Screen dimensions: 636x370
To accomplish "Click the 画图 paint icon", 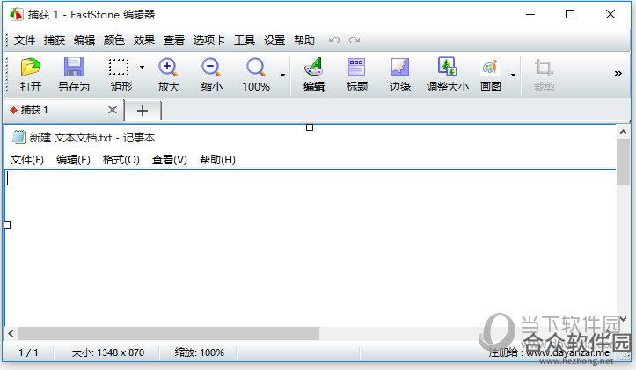I will (x=490, y=67).
